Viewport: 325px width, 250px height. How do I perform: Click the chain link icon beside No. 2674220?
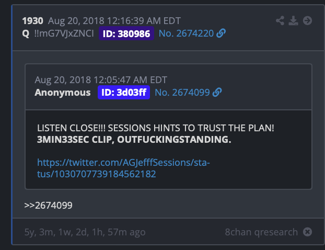(221, 33)
